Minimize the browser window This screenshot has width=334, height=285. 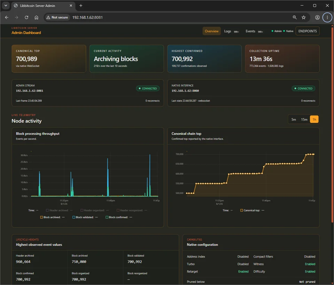[302, 6]
